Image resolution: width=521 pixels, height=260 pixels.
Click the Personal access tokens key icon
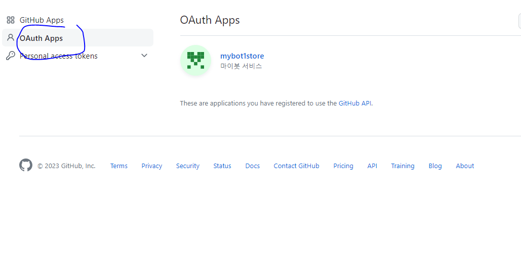[x=11, y=56]
